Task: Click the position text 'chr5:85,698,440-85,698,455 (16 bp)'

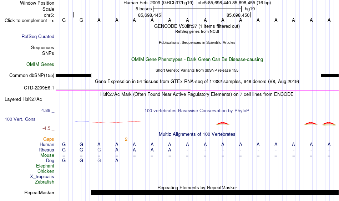Action: point(234,3)
